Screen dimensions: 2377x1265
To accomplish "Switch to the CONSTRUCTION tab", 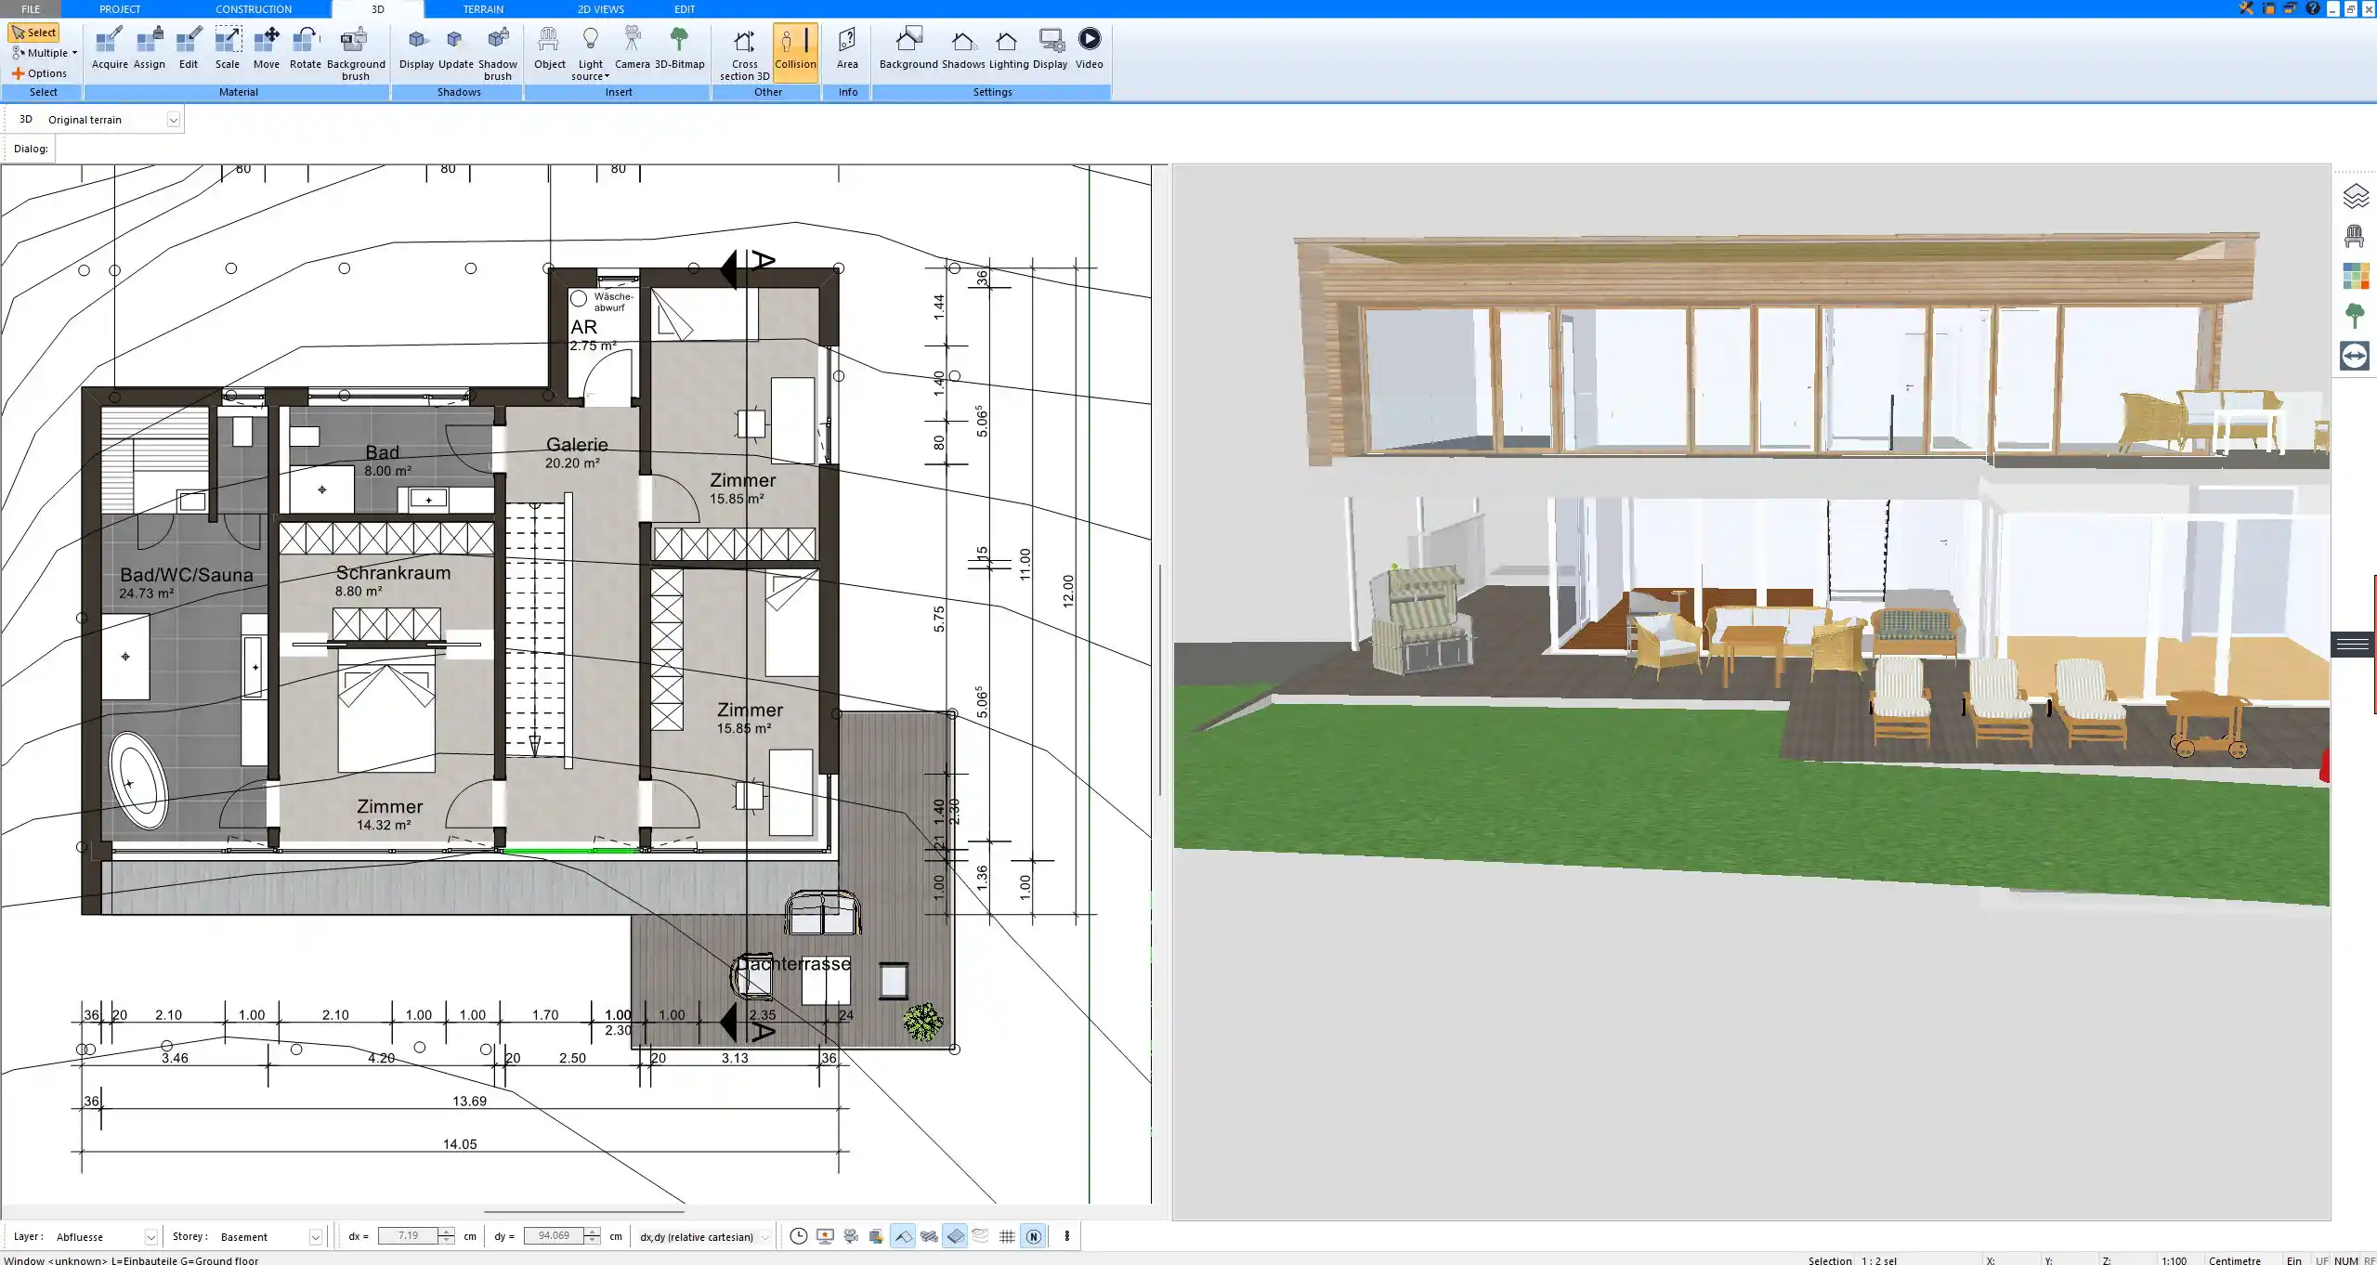I will tap(254, 8).
